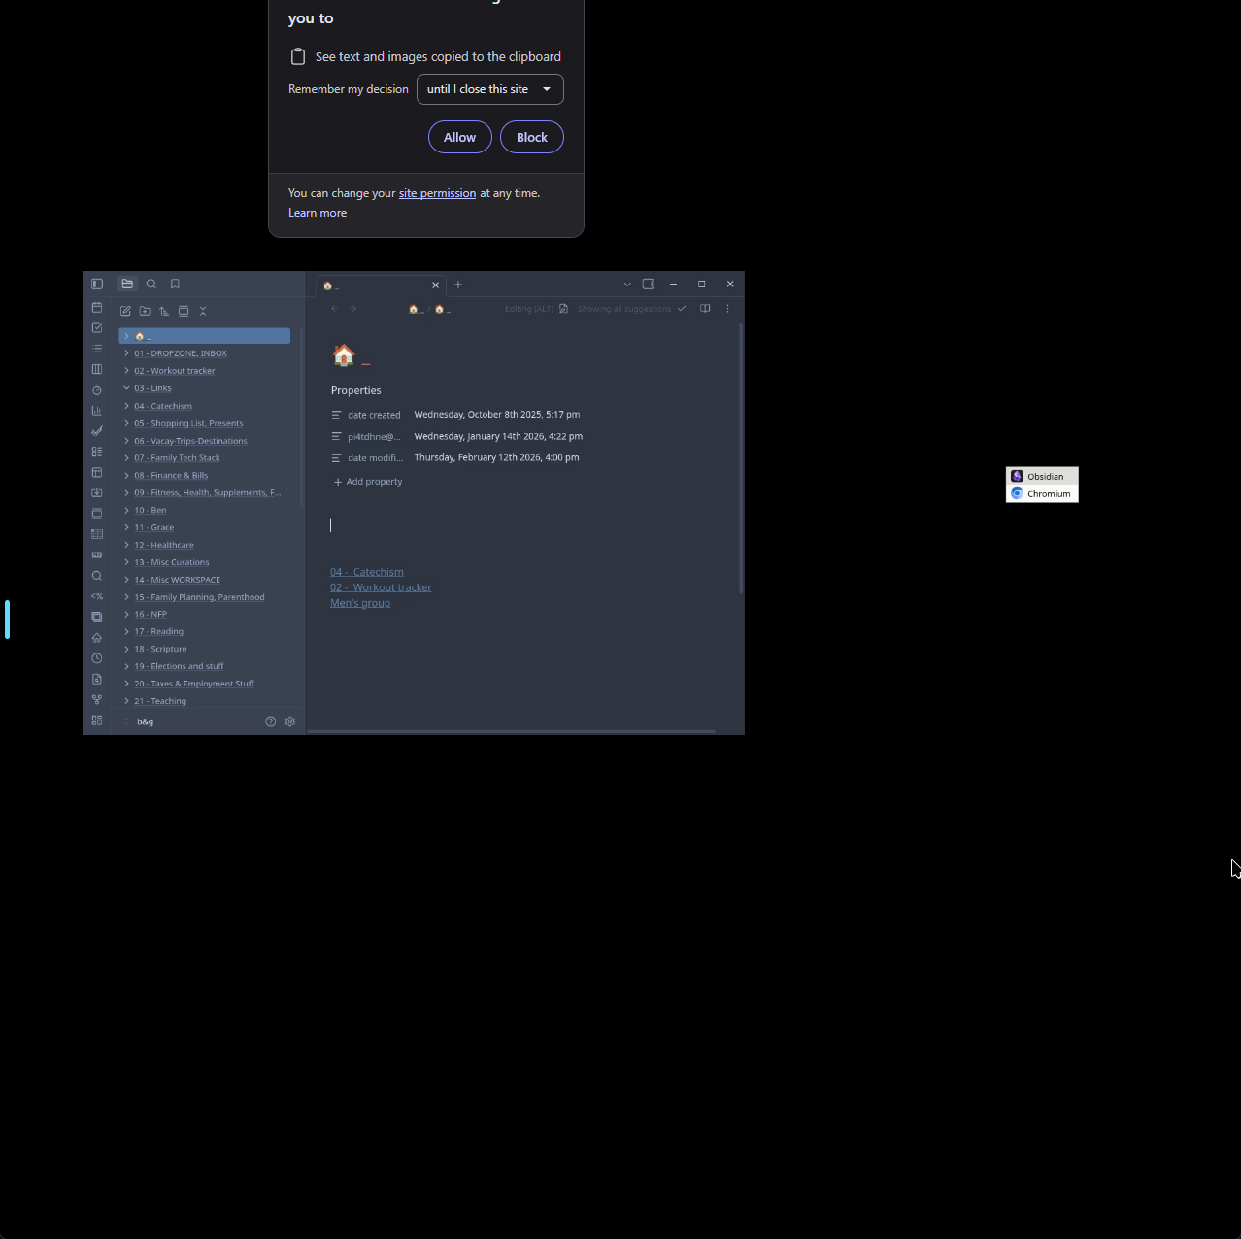Viewport: 1241px width, 1239px height.
Task: Open the Remember my decision dropdown
Action: click(489, 89)
